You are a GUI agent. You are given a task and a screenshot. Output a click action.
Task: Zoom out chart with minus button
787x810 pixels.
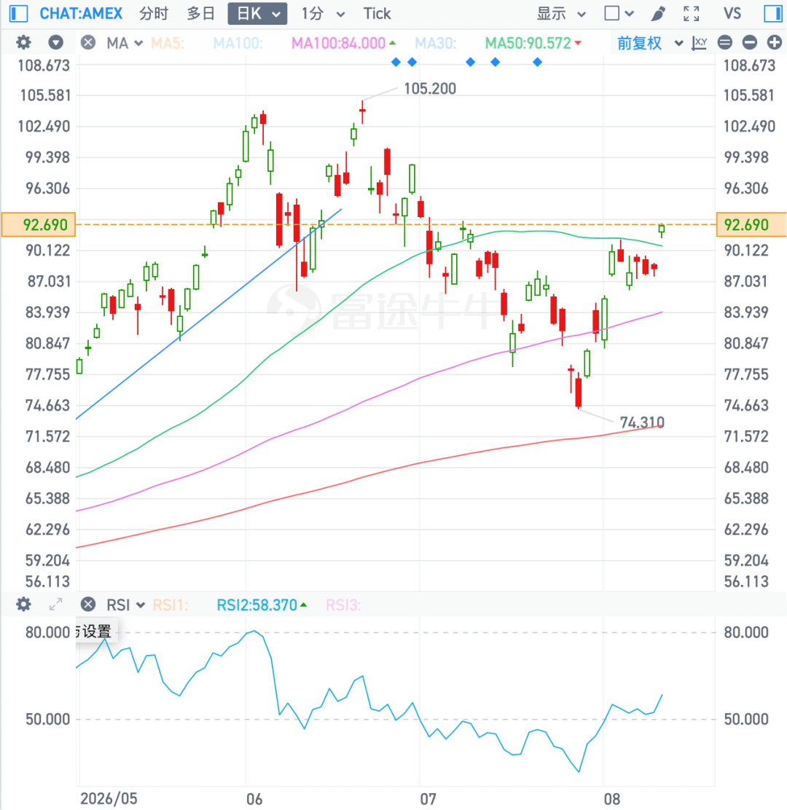click(x=749, y=43)
